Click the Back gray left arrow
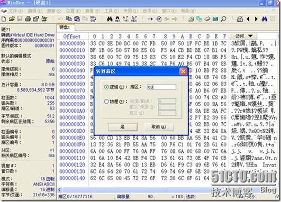This screenshot has width=281, height=202. click(x=167, y=19)
